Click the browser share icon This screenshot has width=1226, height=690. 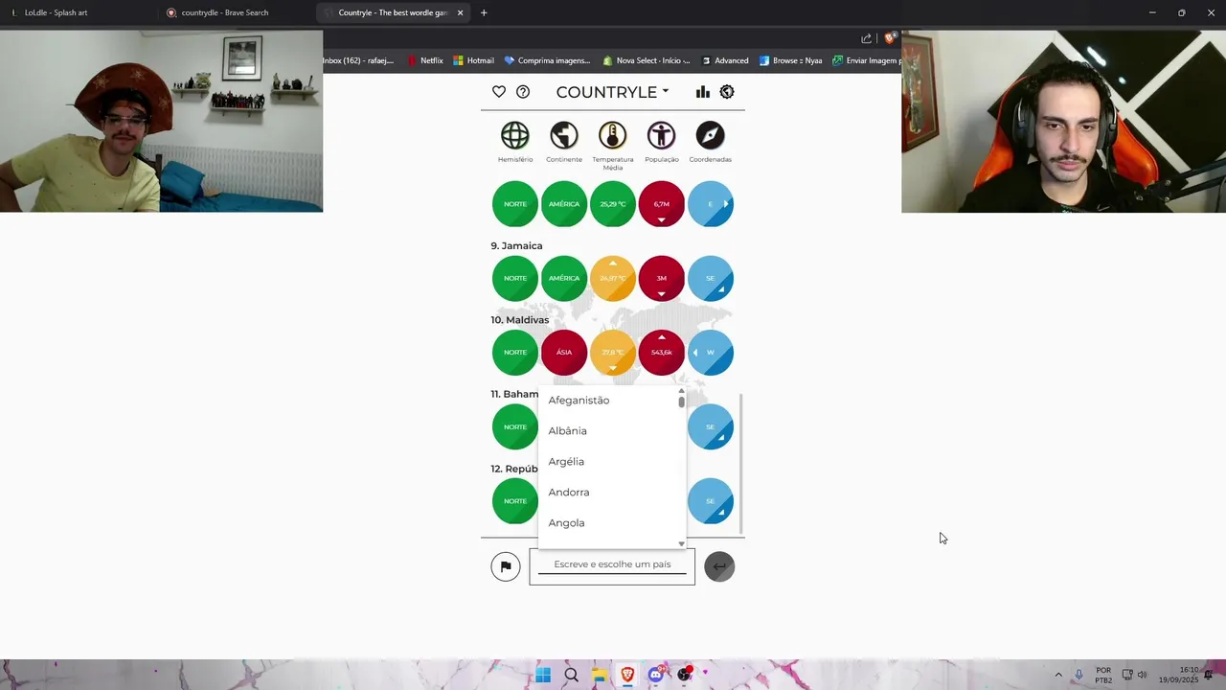click(867, 38)
